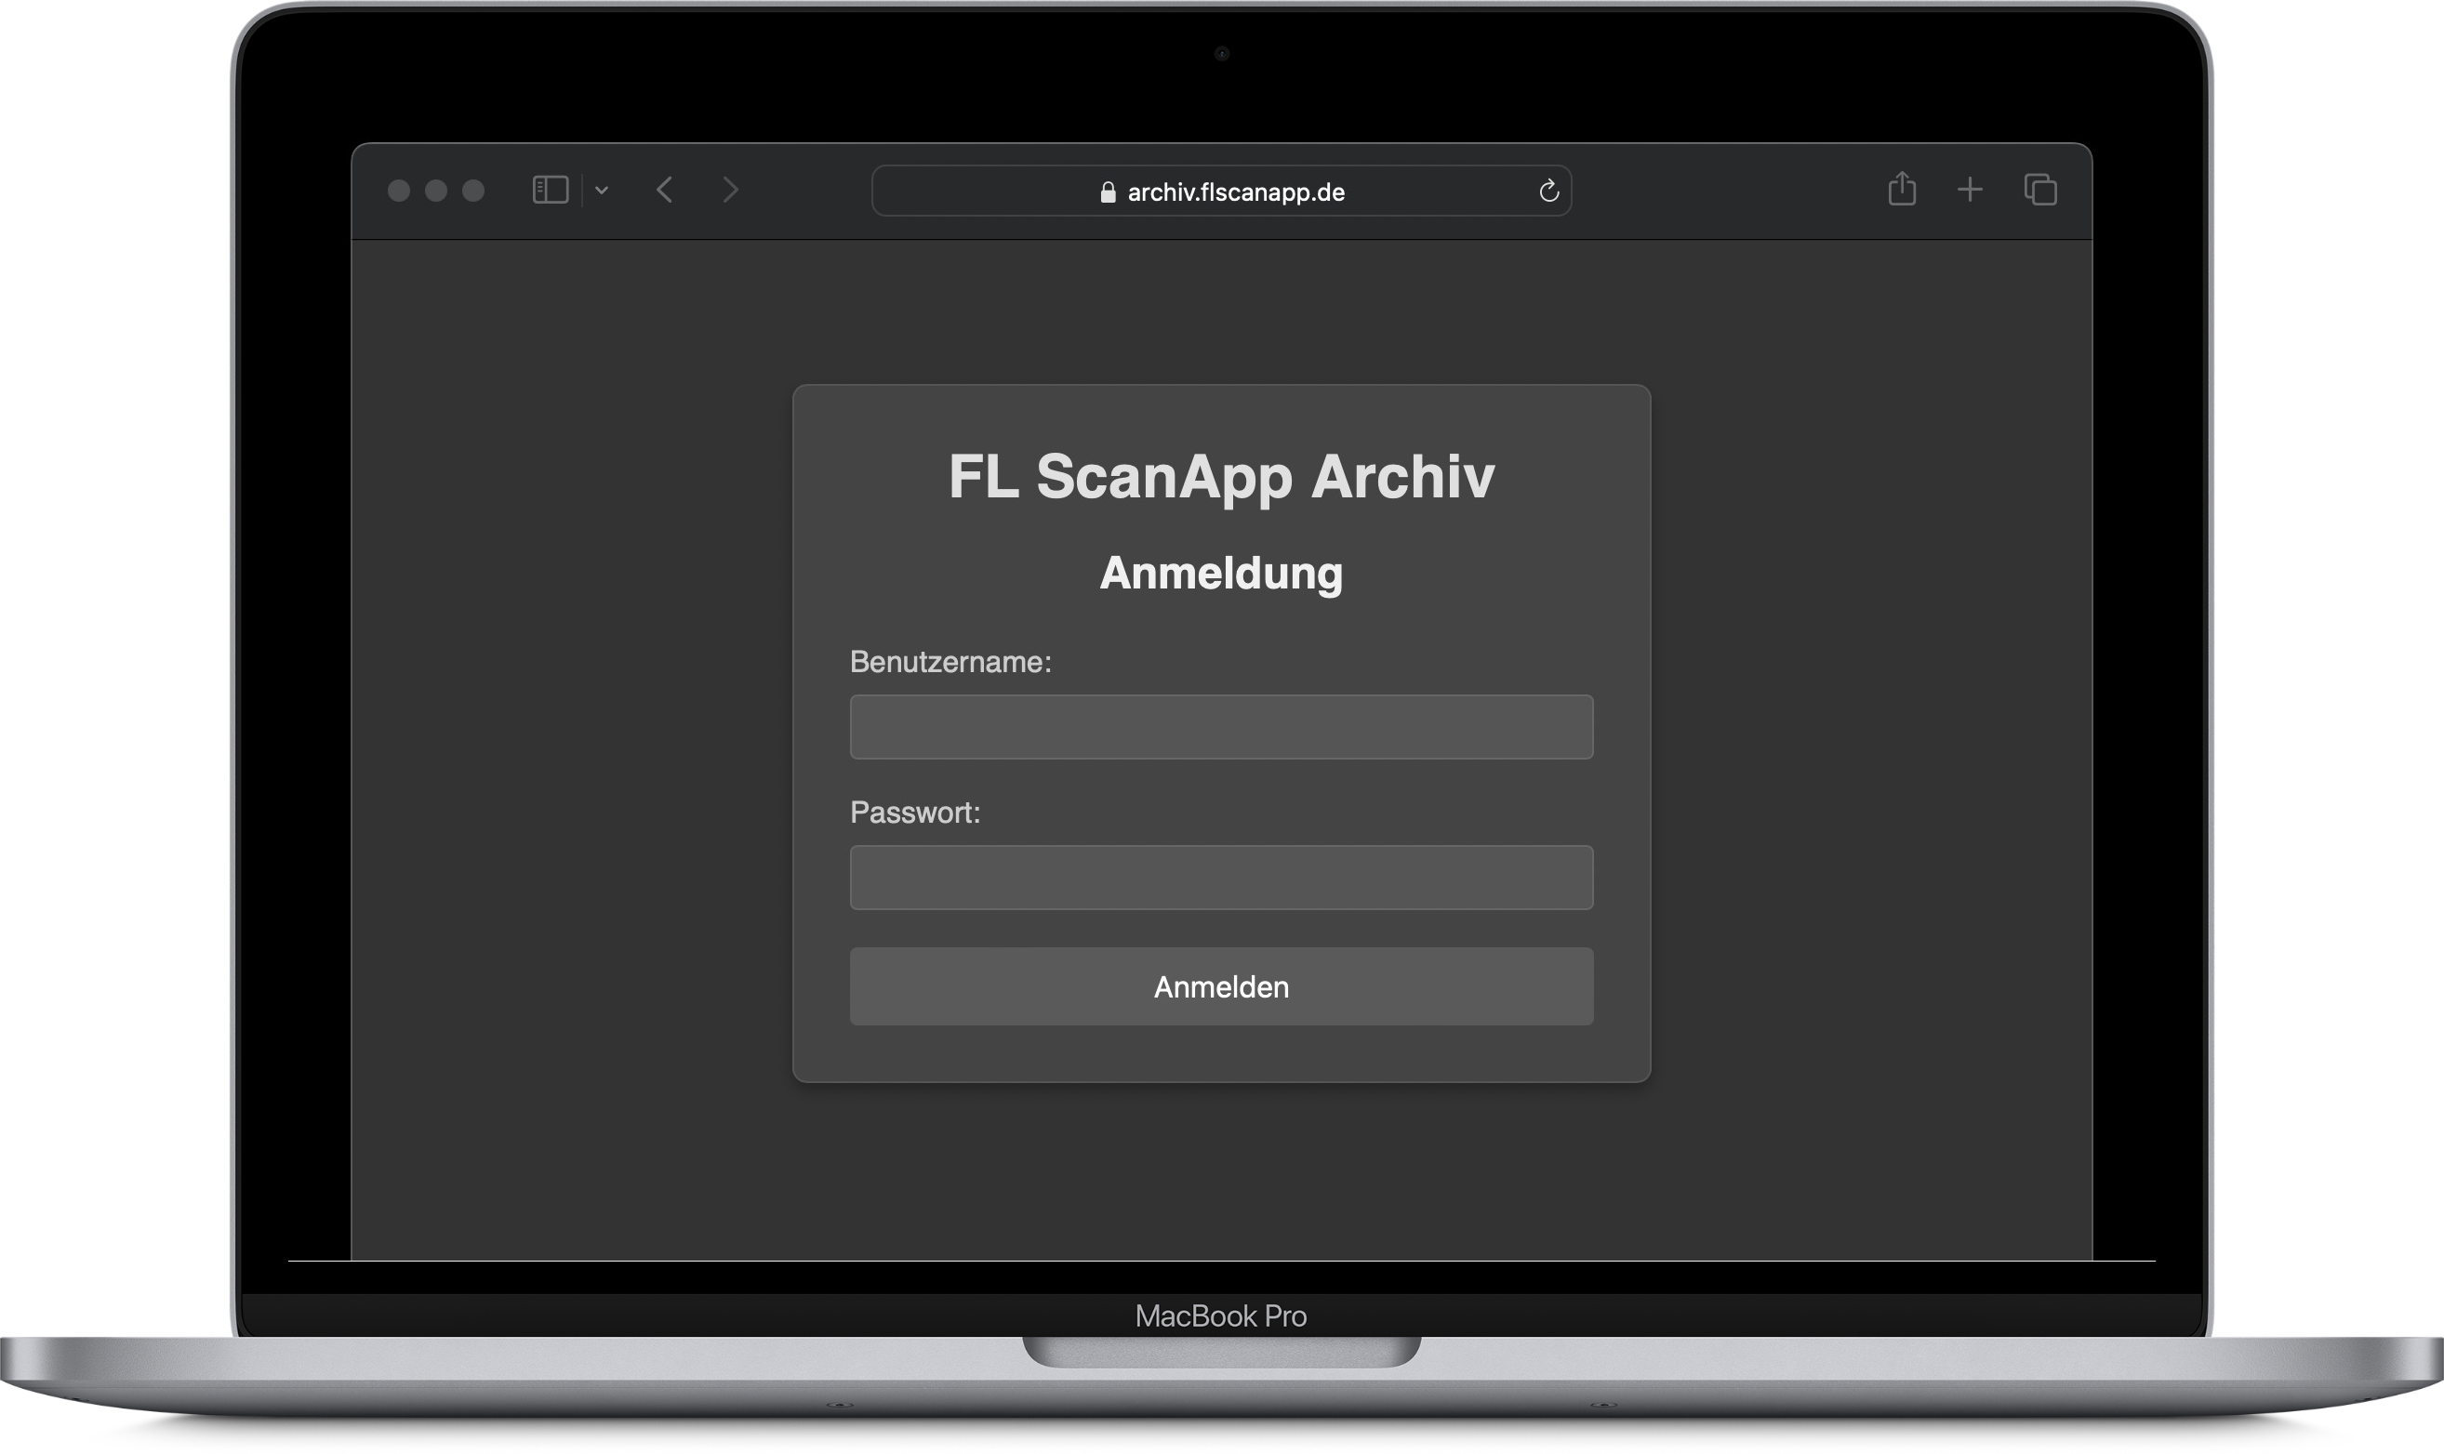Show the tab overview icon
This screenshot has height=1454, width=2444.
click(2040, 189)
